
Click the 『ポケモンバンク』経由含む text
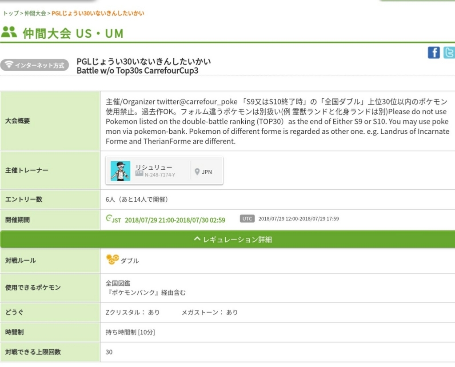[x=146, y=292]
